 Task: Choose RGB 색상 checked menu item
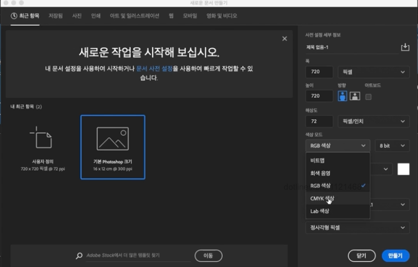[338, 186]
